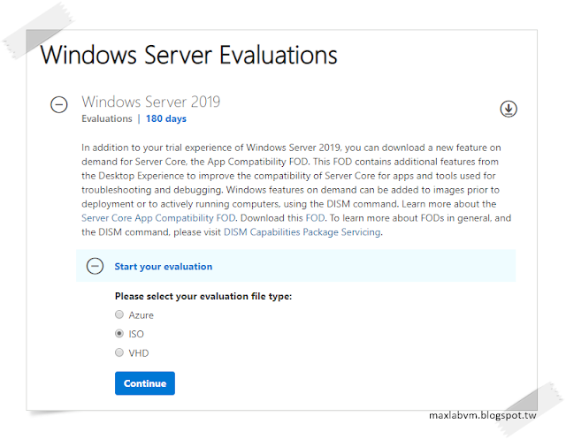Click the Start your evaluation heading
Screen dimensions: 566x439
(164, 267)
